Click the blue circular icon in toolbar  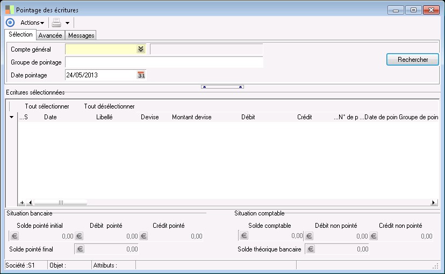(x=10, y=23)
